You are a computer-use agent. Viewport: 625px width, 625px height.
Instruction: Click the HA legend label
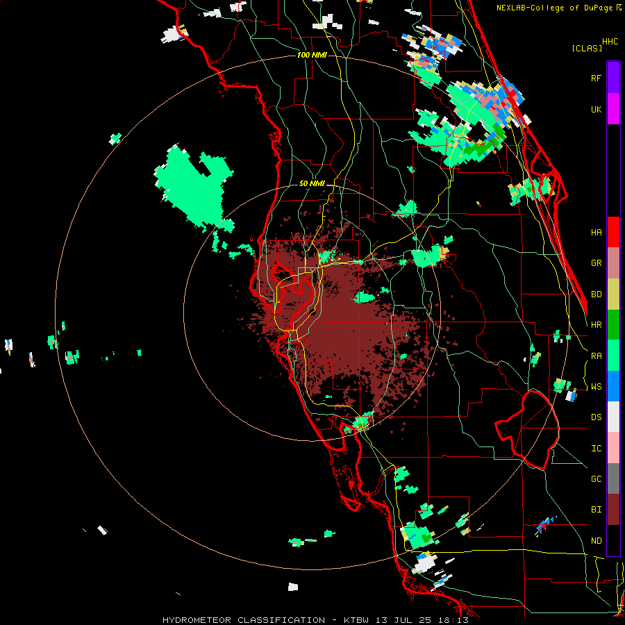[x=596, y=233]
